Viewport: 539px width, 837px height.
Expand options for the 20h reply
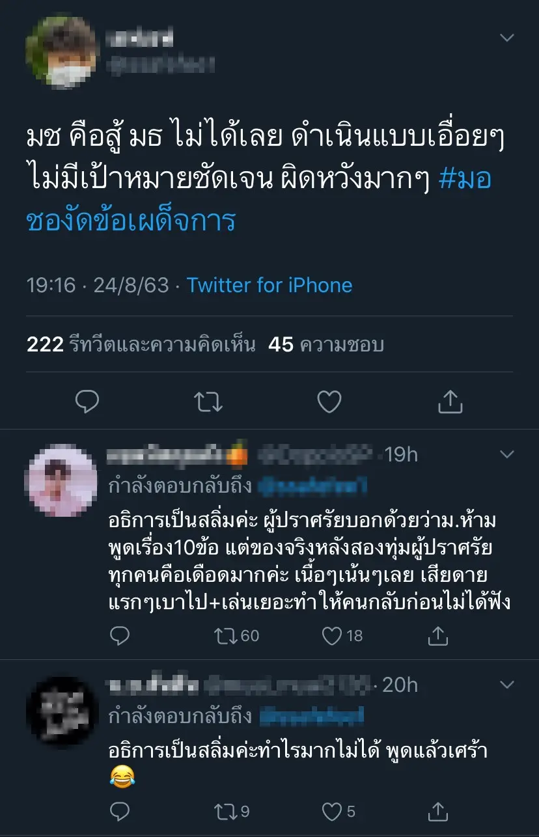coord(506,684)
